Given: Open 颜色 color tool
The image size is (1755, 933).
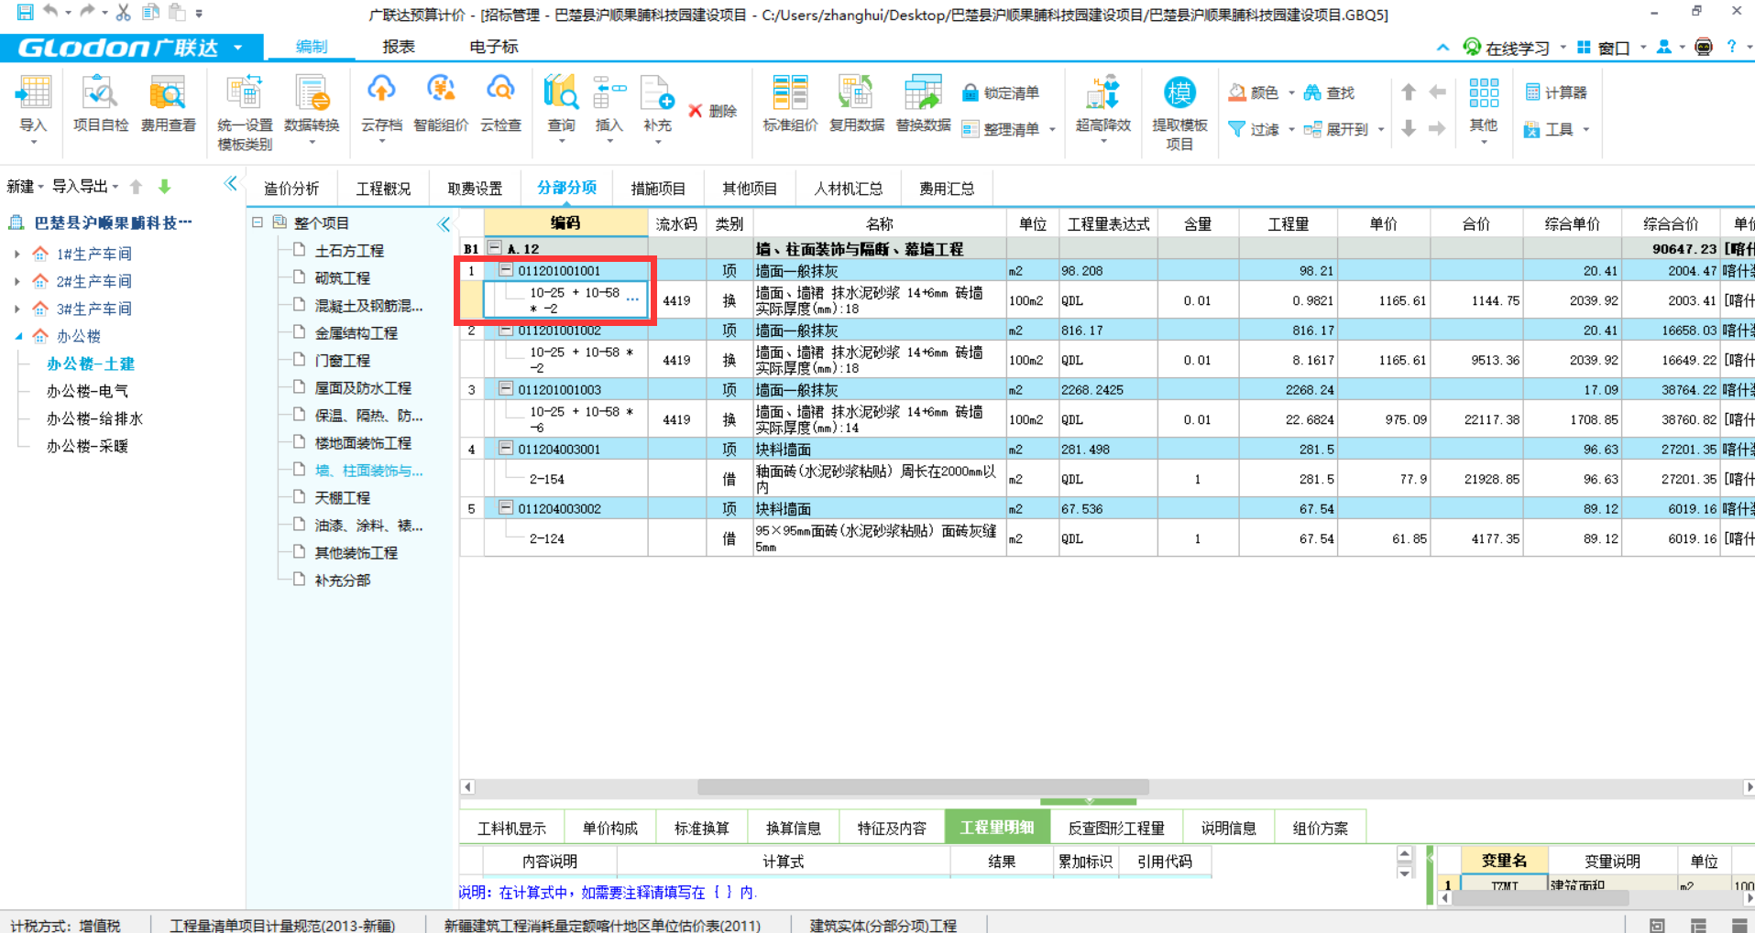Looking at the screenshot, I should pyautogui.click(x=1254, y=92).
